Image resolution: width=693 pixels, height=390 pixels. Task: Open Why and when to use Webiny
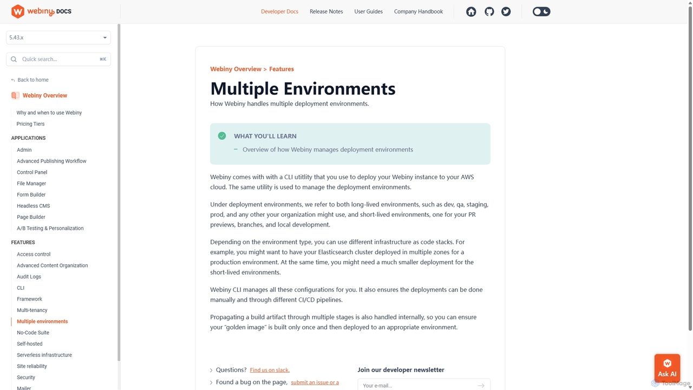(49, 113)
